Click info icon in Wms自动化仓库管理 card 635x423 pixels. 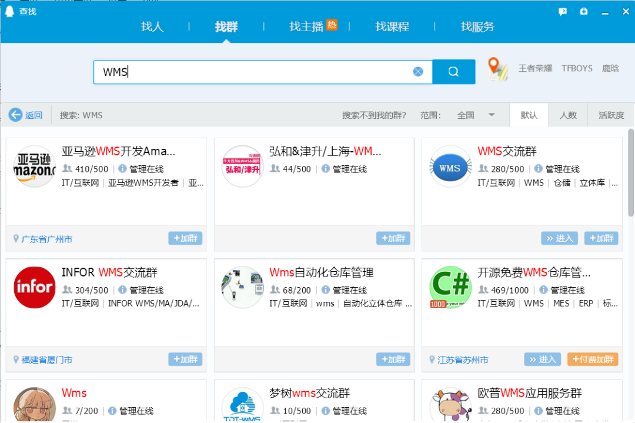click(325, 289)
